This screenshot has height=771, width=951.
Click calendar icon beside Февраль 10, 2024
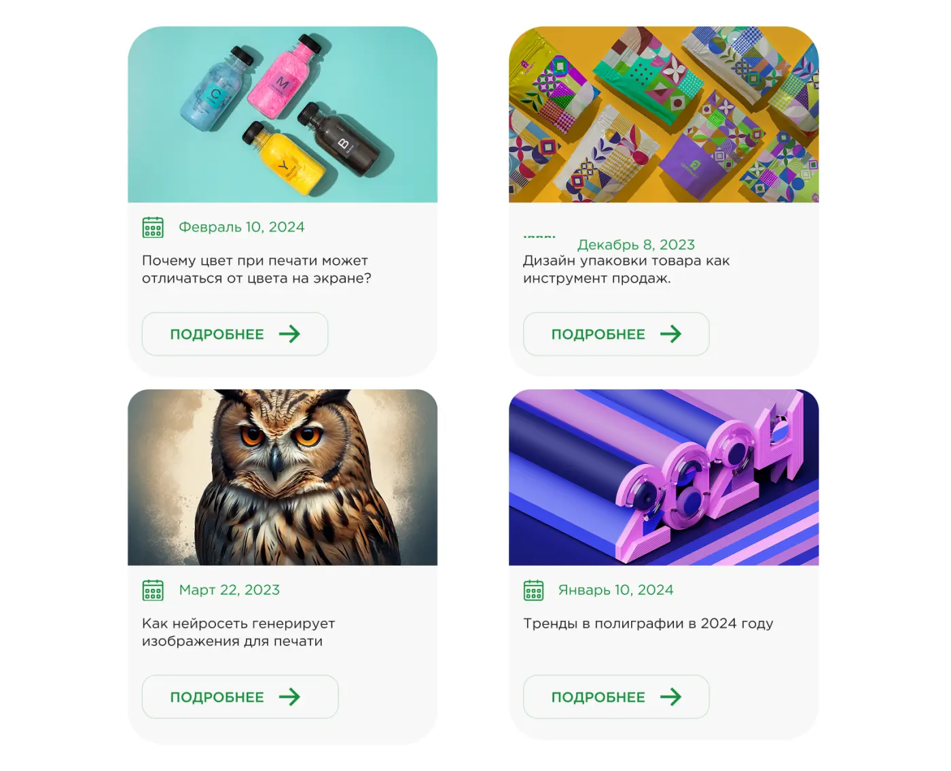(x=153, y=227)
